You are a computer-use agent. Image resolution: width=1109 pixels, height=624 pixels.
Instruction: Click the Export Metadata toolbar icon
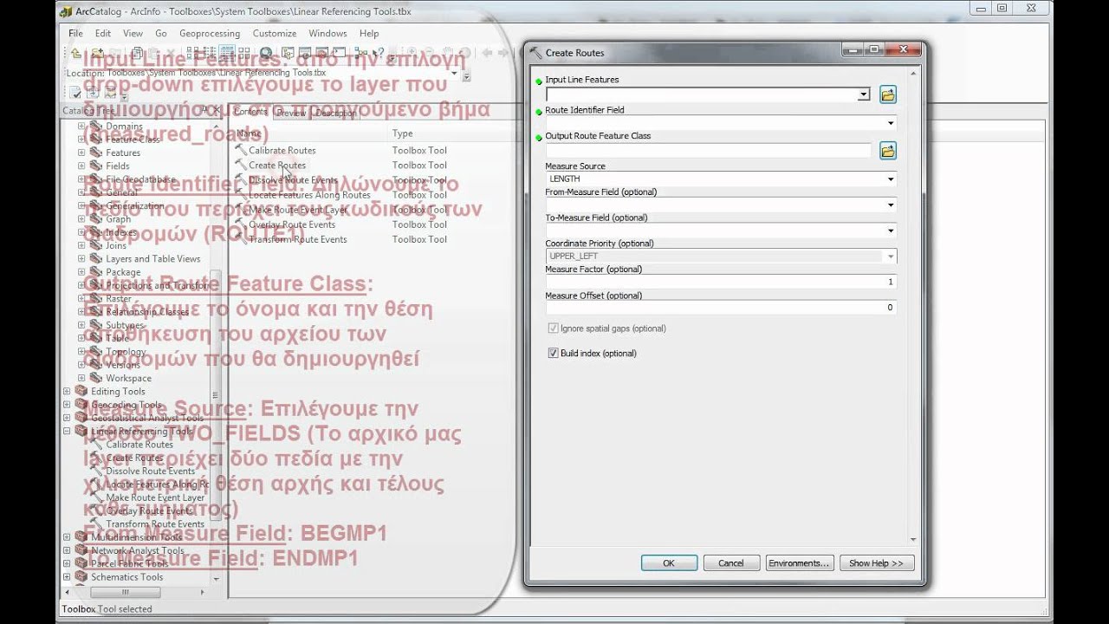point(110,92)
